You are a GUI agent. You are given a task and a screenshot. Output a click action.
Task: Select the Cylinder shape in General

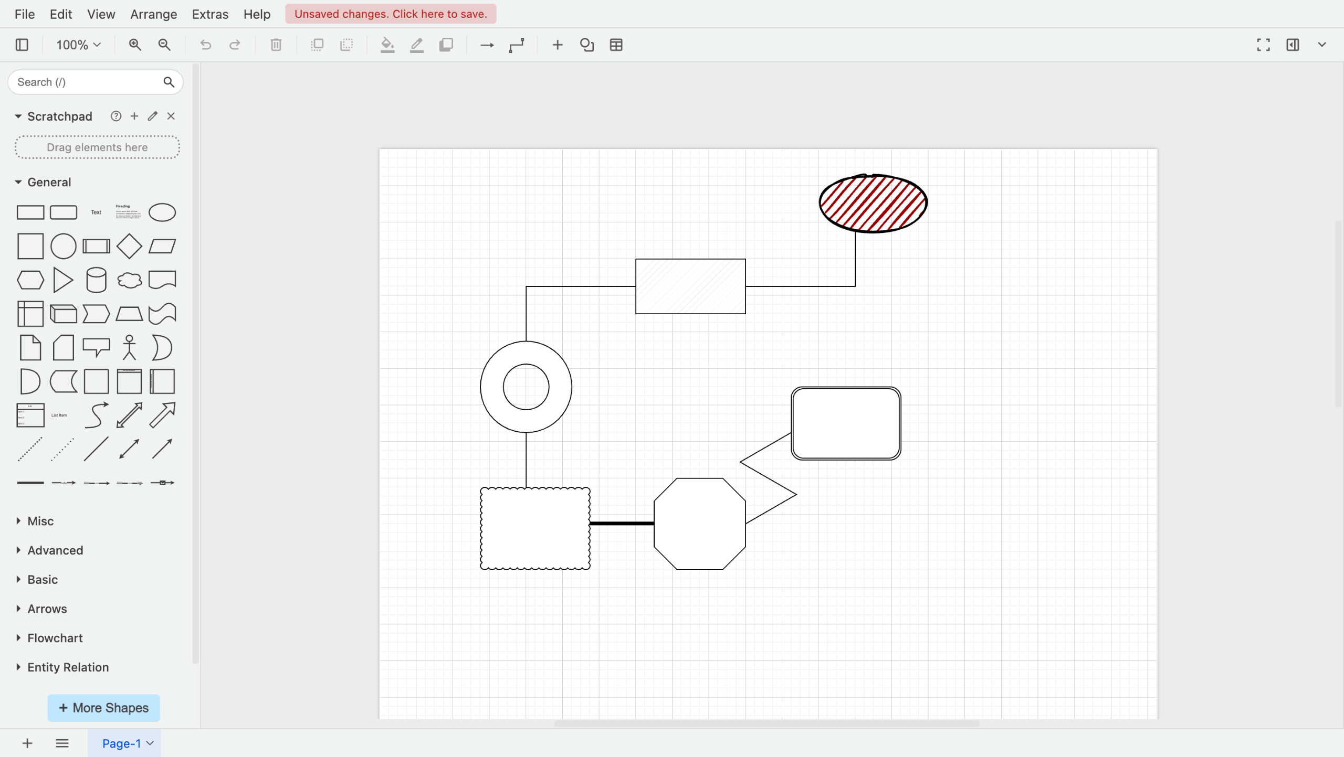click(x=96, y=280)
